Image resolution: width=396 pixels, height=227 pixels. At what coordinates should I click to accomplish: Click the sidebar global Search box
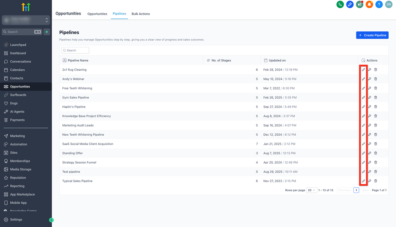point(22,32)
